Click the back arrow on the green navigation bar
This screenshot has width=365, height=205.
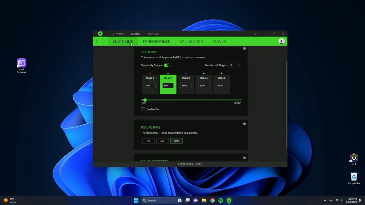click(97, 41)
